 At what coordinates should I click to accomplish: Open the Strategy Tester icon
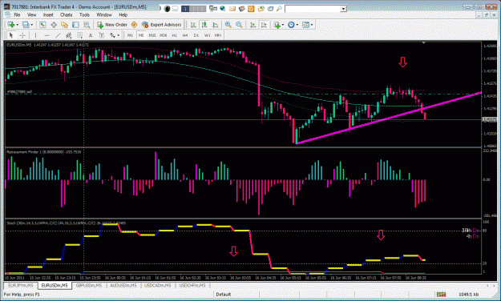pos(87,25)
